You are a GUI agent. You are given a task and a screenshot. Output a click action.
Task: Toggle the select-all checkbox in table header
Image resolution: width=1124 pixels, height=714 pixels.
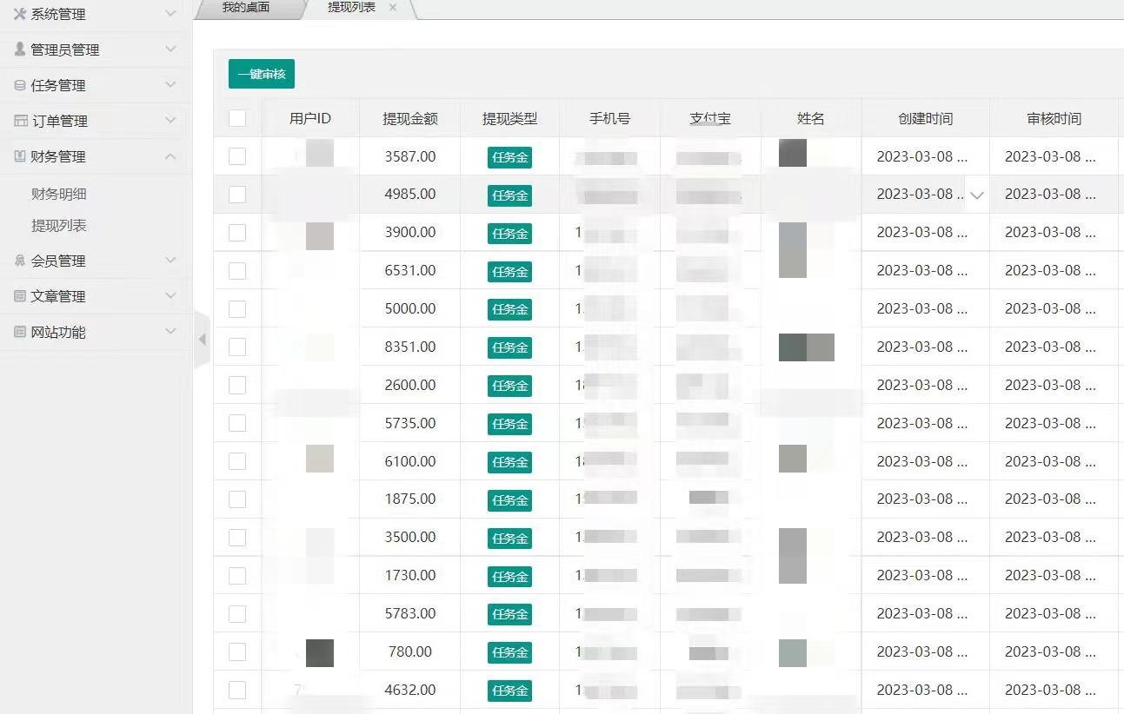[x=237, y=119]
